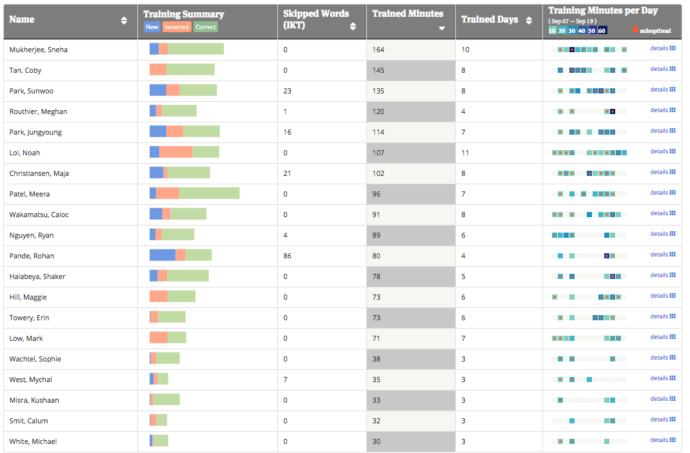Click grid icon in Hill, Maggie row
Image resolution: width=690 pixels, height=453 pixels.
coord(673,296)
